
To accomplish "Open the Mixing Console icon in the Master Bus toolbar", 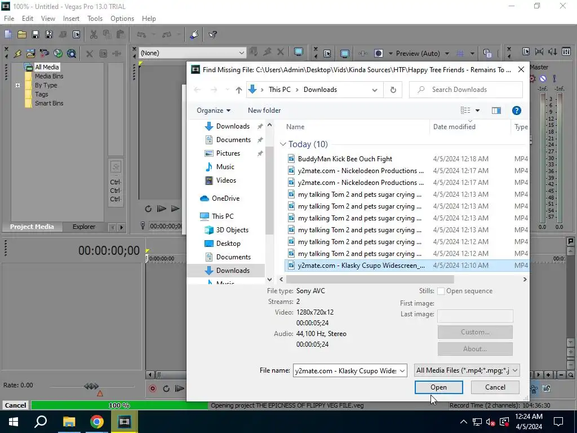I will pyautogui.click(x=566, y=52).
